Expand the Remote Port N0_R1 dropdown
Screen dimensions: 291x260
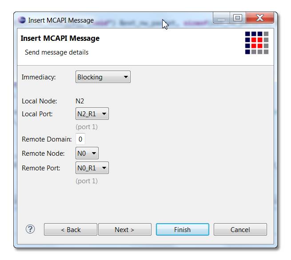92,168
